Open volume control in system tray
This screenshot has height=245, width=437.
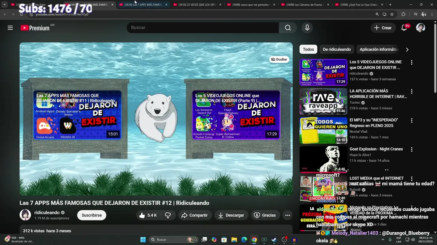pyautogui.click(x=413, y=240)
